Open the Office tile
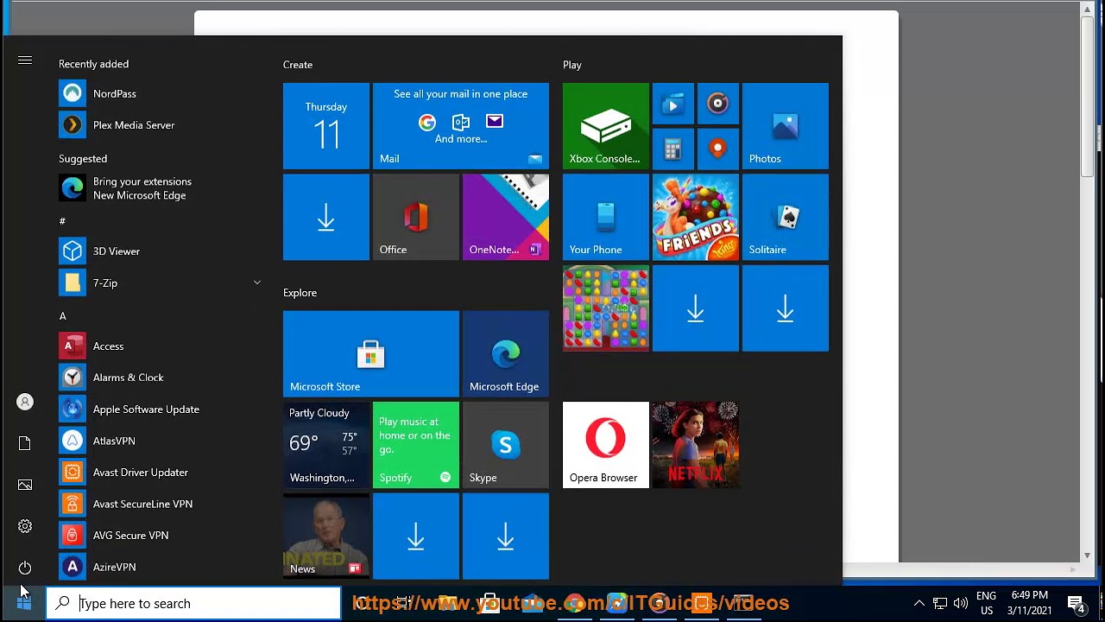This screenshot has width=1105, height=622. [x=416, y=217]
